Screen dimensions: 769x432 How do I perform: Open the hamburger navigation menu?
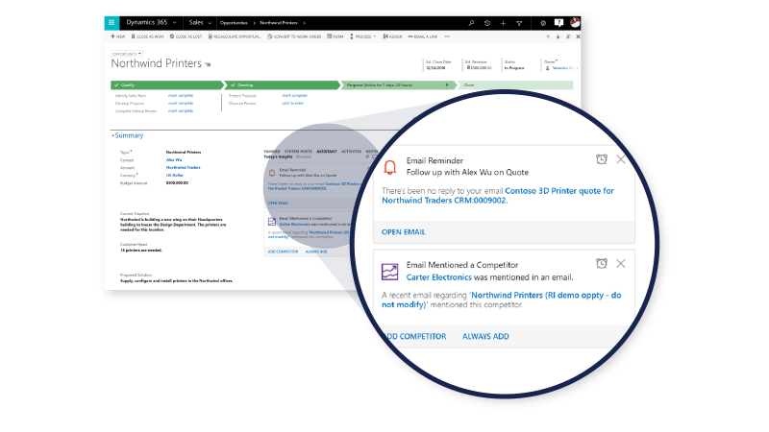click(112, 22)
